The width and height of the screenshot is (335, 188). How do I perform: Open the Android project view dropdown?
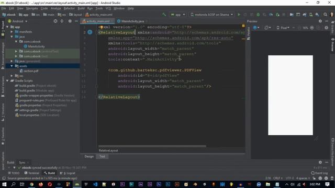[x=18, y=21]
